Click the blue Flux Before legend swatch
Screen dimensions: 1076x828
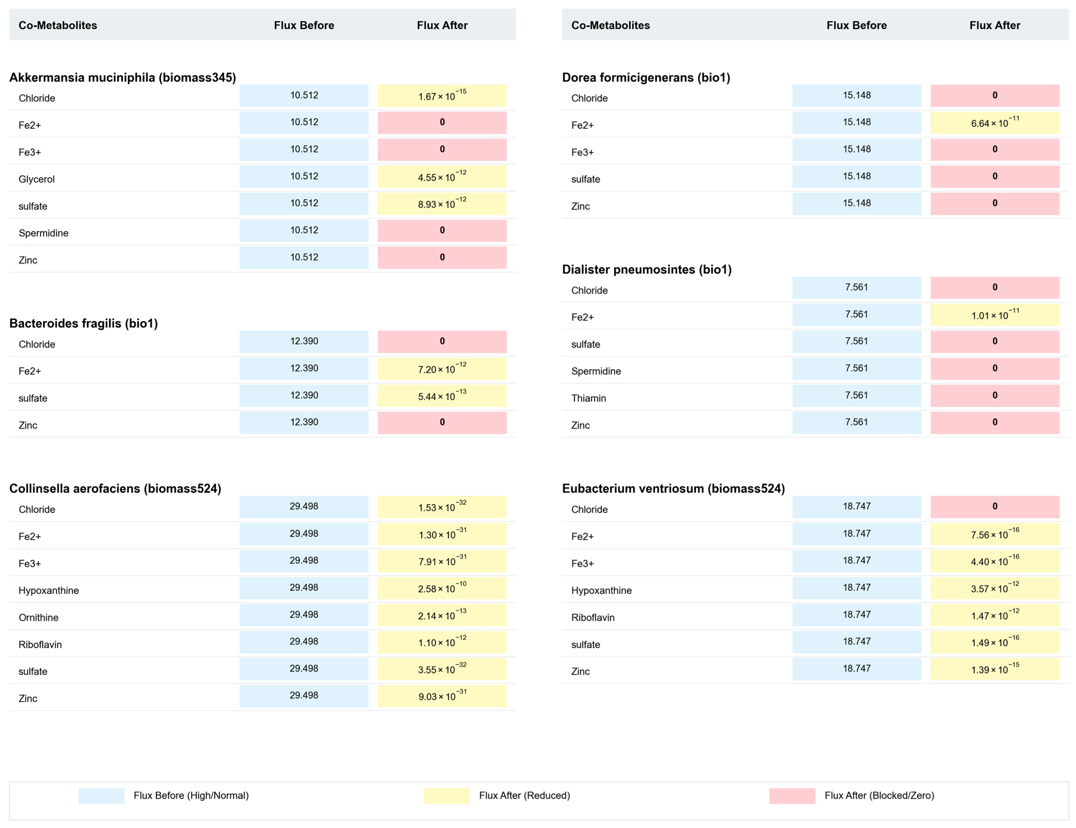click(101, 796)
